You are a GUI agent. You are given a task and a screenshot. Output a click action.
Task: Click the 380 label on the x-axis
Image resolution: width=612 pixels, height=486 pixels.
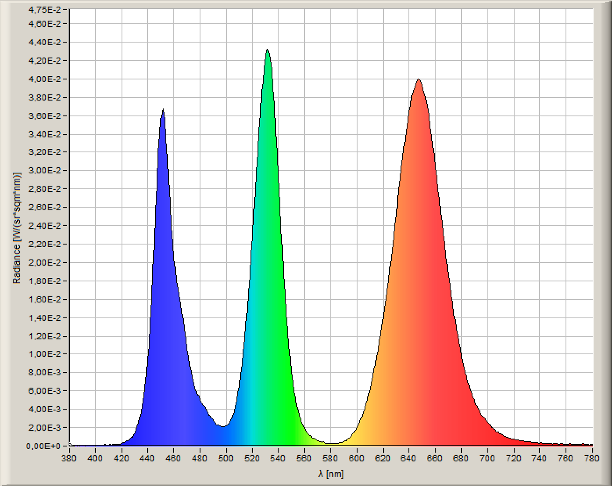click(x=69, y=459)
